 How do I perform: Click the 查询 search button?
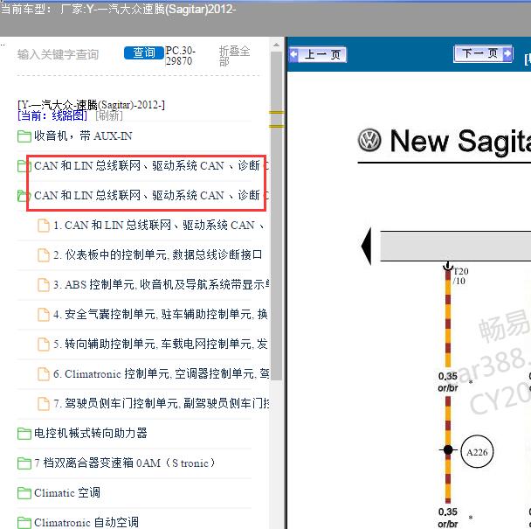[143, 52]
